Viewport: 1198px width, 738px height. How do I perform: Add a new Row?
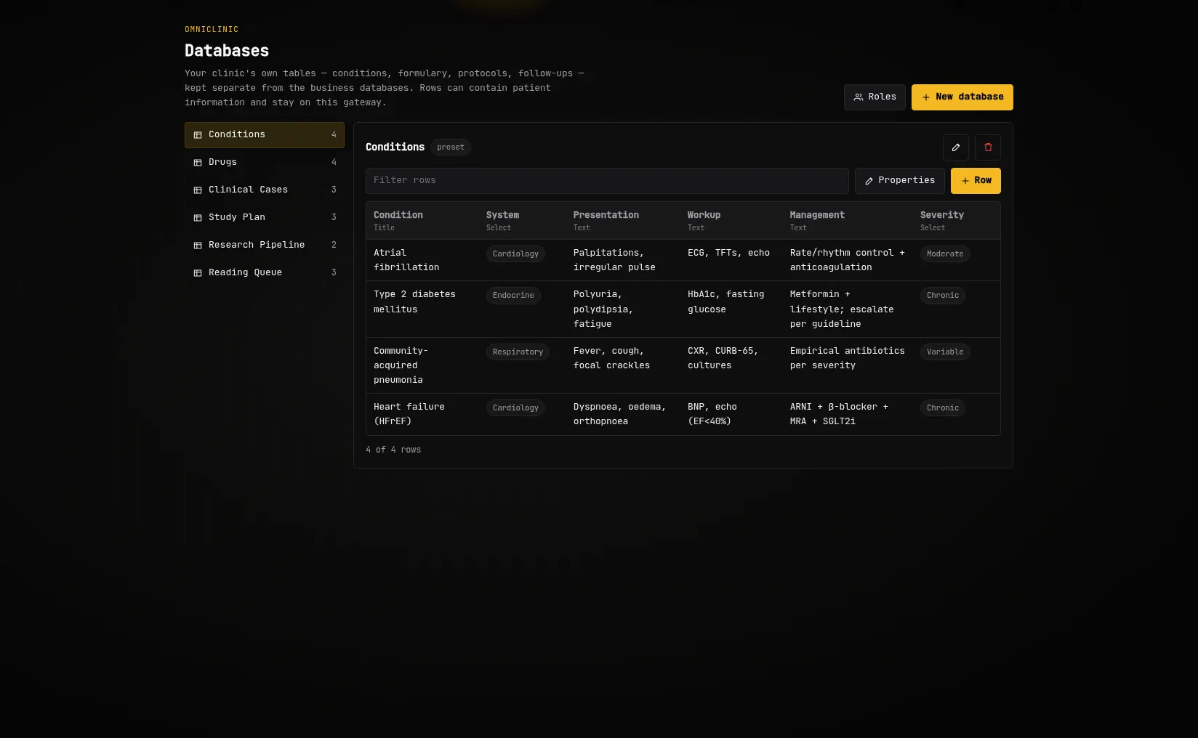tap(976, 181)
